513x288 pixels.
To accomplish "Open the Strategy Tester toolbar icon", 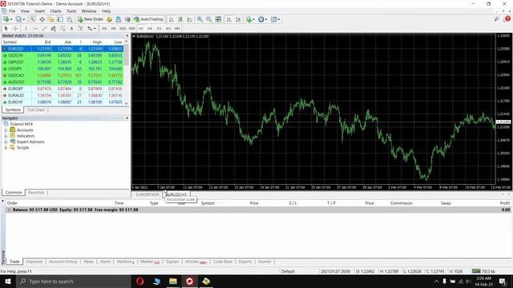I will pyautogui.click(x=70, y=19).
